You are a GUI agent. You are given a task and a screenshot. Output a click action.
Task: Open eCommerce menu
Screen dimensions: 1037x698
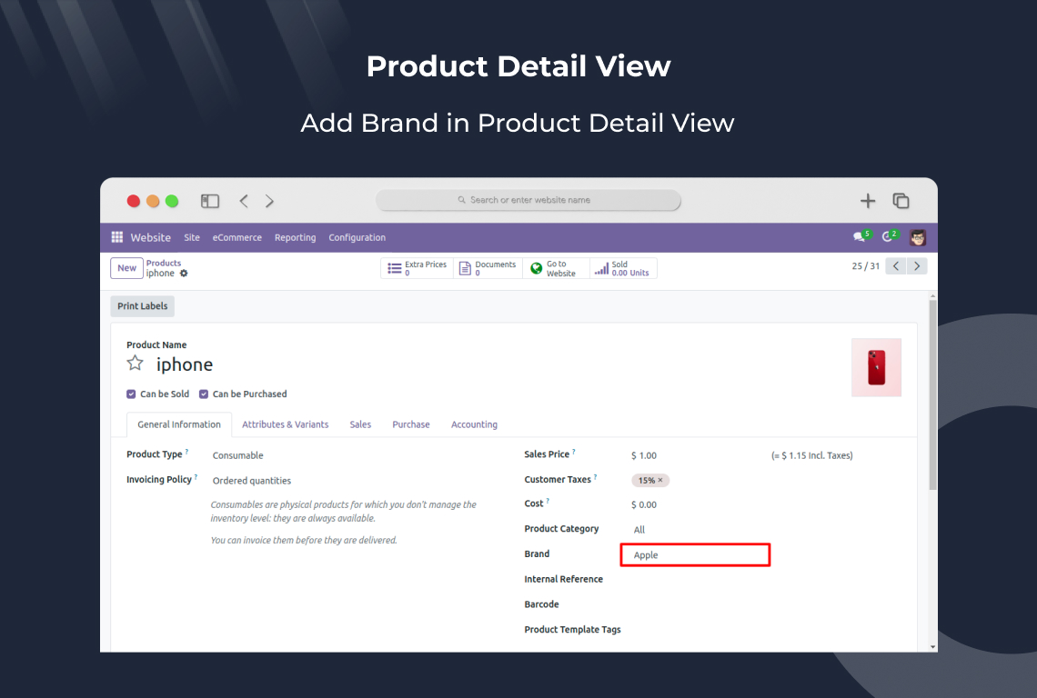(237, 237)
